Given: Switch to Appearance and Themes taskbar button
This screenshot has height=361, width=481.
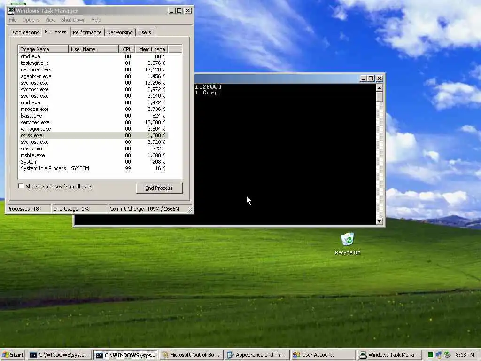Looking at the screenshot, I should pos(257,355).
